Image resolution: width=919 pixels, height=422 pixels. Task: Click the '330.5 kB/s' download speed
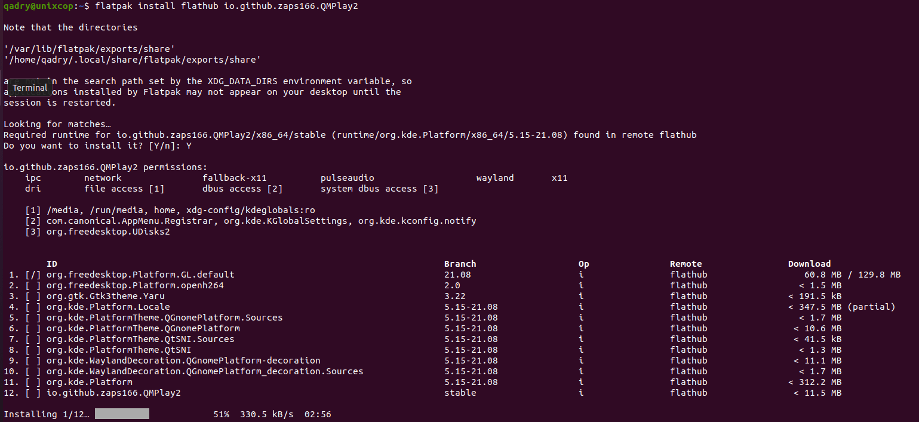[267, 414]
